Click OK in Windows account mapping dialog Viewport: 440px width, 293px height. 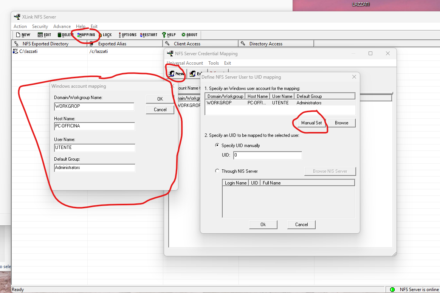point(160,99)
